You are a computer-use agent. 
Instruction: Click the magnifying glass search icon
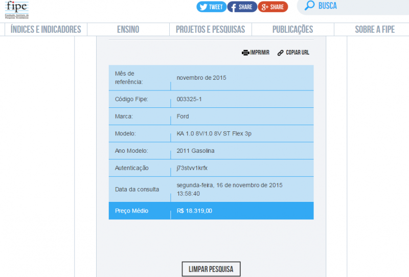309,6
